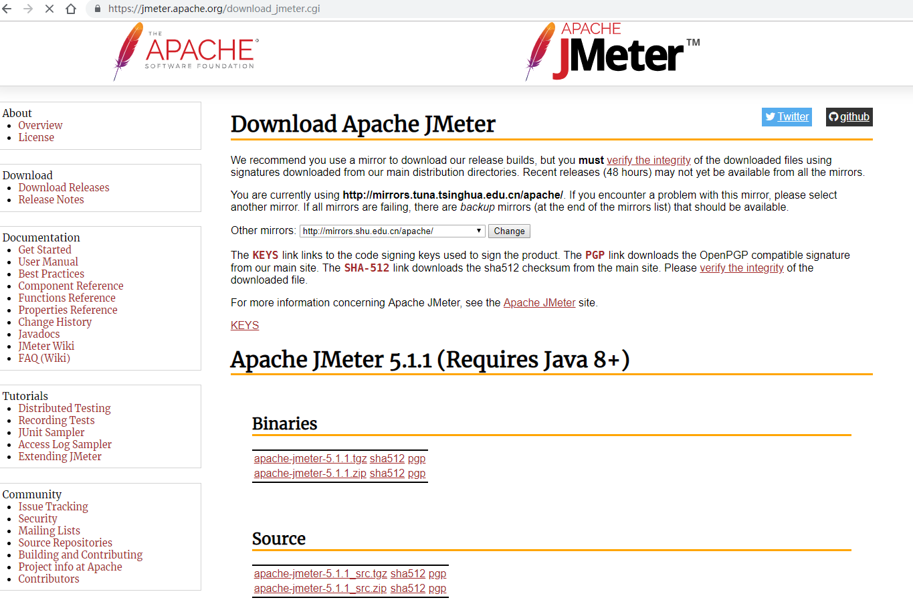Download apache-jmeter-5.1.1.zip binary

coord(310,473)
